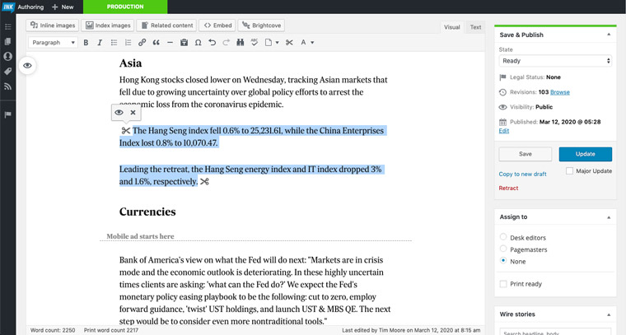
Task: Click 'Mobile ad starts here' marker
Action: 140,236
